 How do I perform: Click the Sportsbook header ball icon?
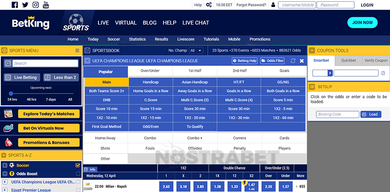tap(87, 51)
